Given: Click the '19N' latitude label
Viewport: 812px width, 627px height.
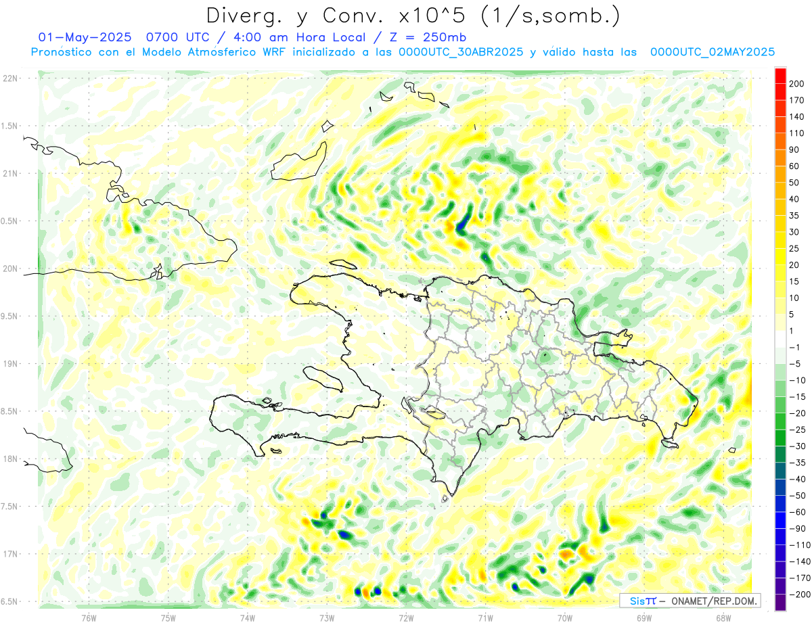Looking at the screenshot, I should [x=11, y=364].
